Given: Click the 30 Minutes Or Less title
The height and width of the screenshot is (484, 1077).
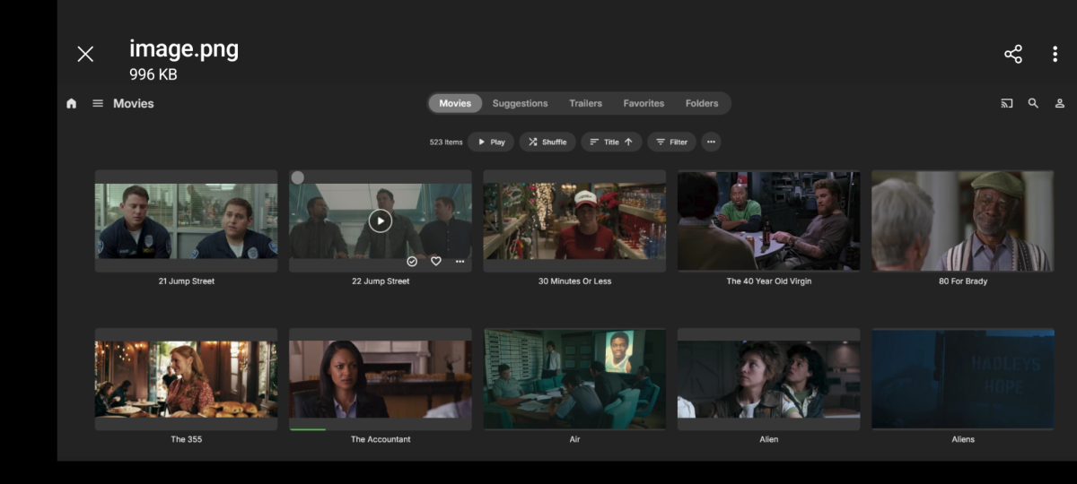Looking at the screenshot, I should pos(574,281).
